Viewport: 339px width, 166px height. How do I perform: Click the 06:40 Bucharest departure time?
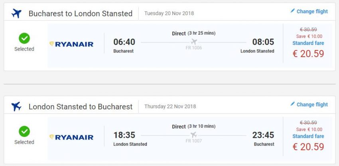click(124, 42)
